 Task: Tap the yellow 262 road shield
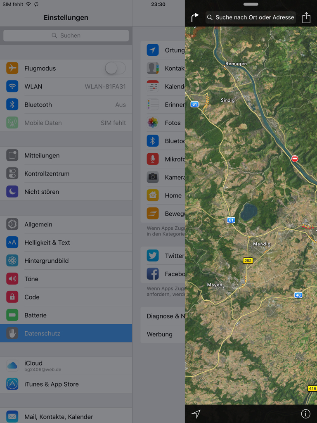(248, 261)
